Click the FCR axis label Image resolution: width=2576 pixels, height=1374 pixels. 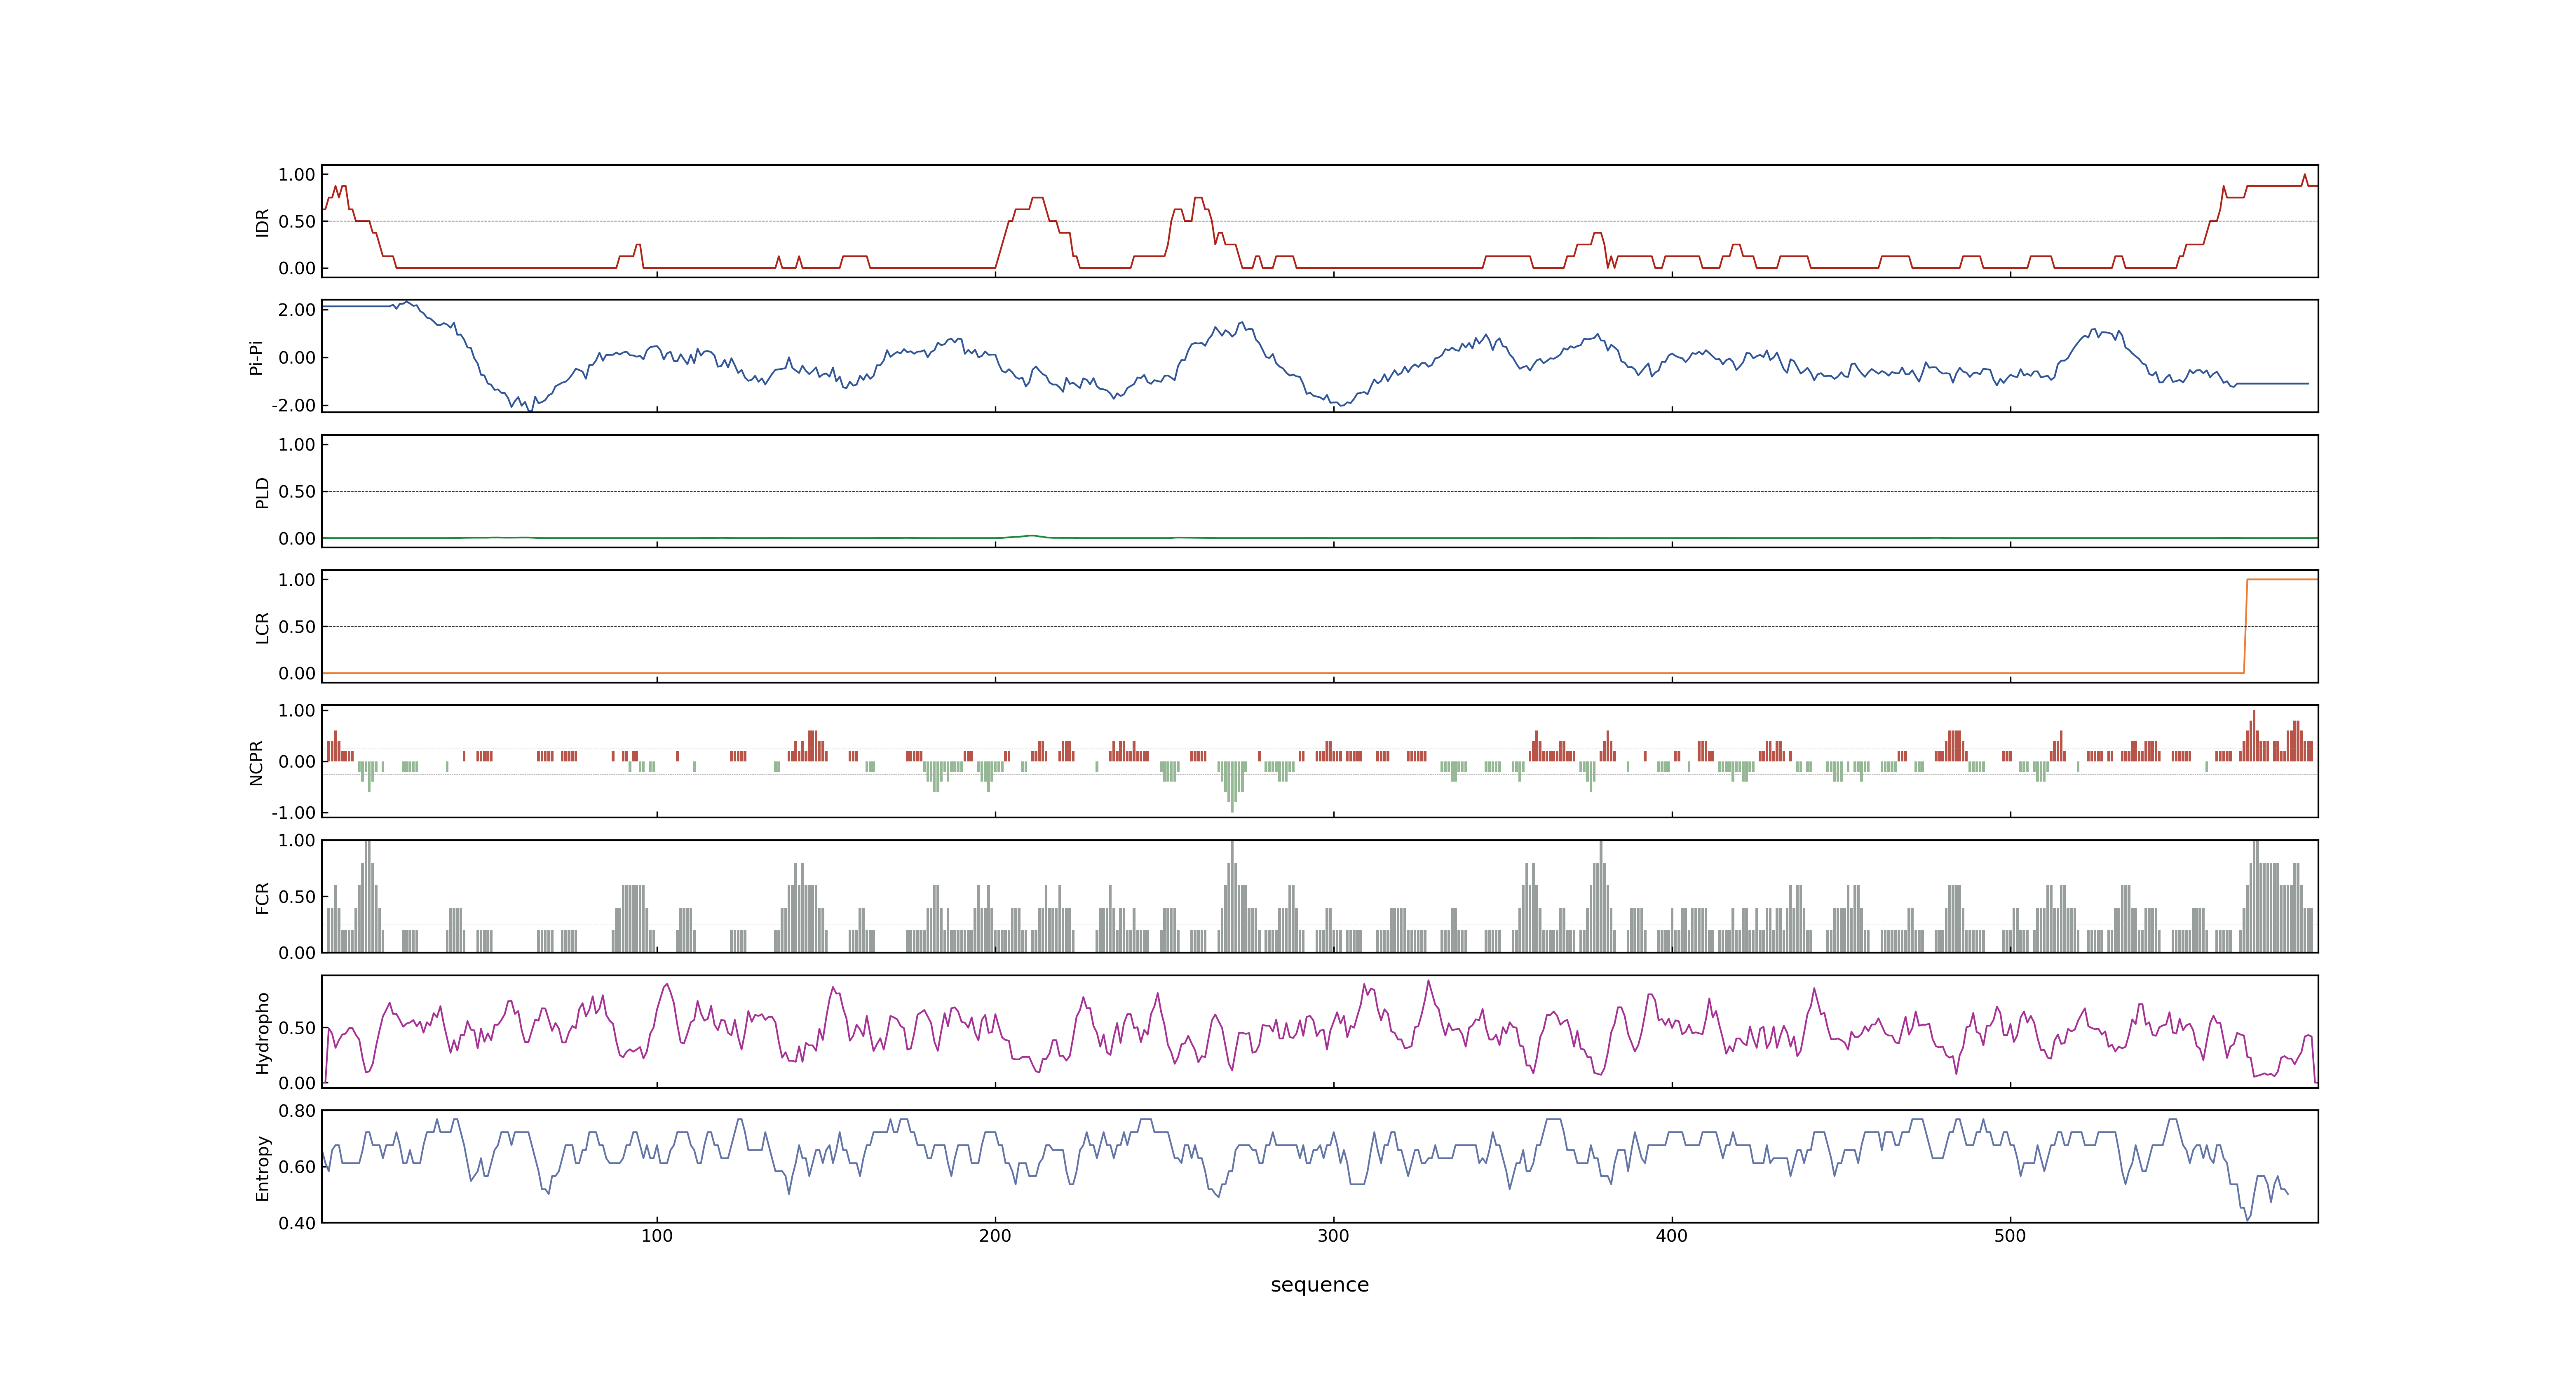[x=262, y=897]
